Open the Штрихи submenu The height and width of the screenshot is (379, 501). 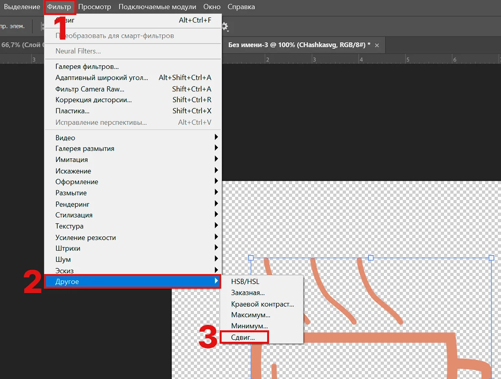point(133,248)
